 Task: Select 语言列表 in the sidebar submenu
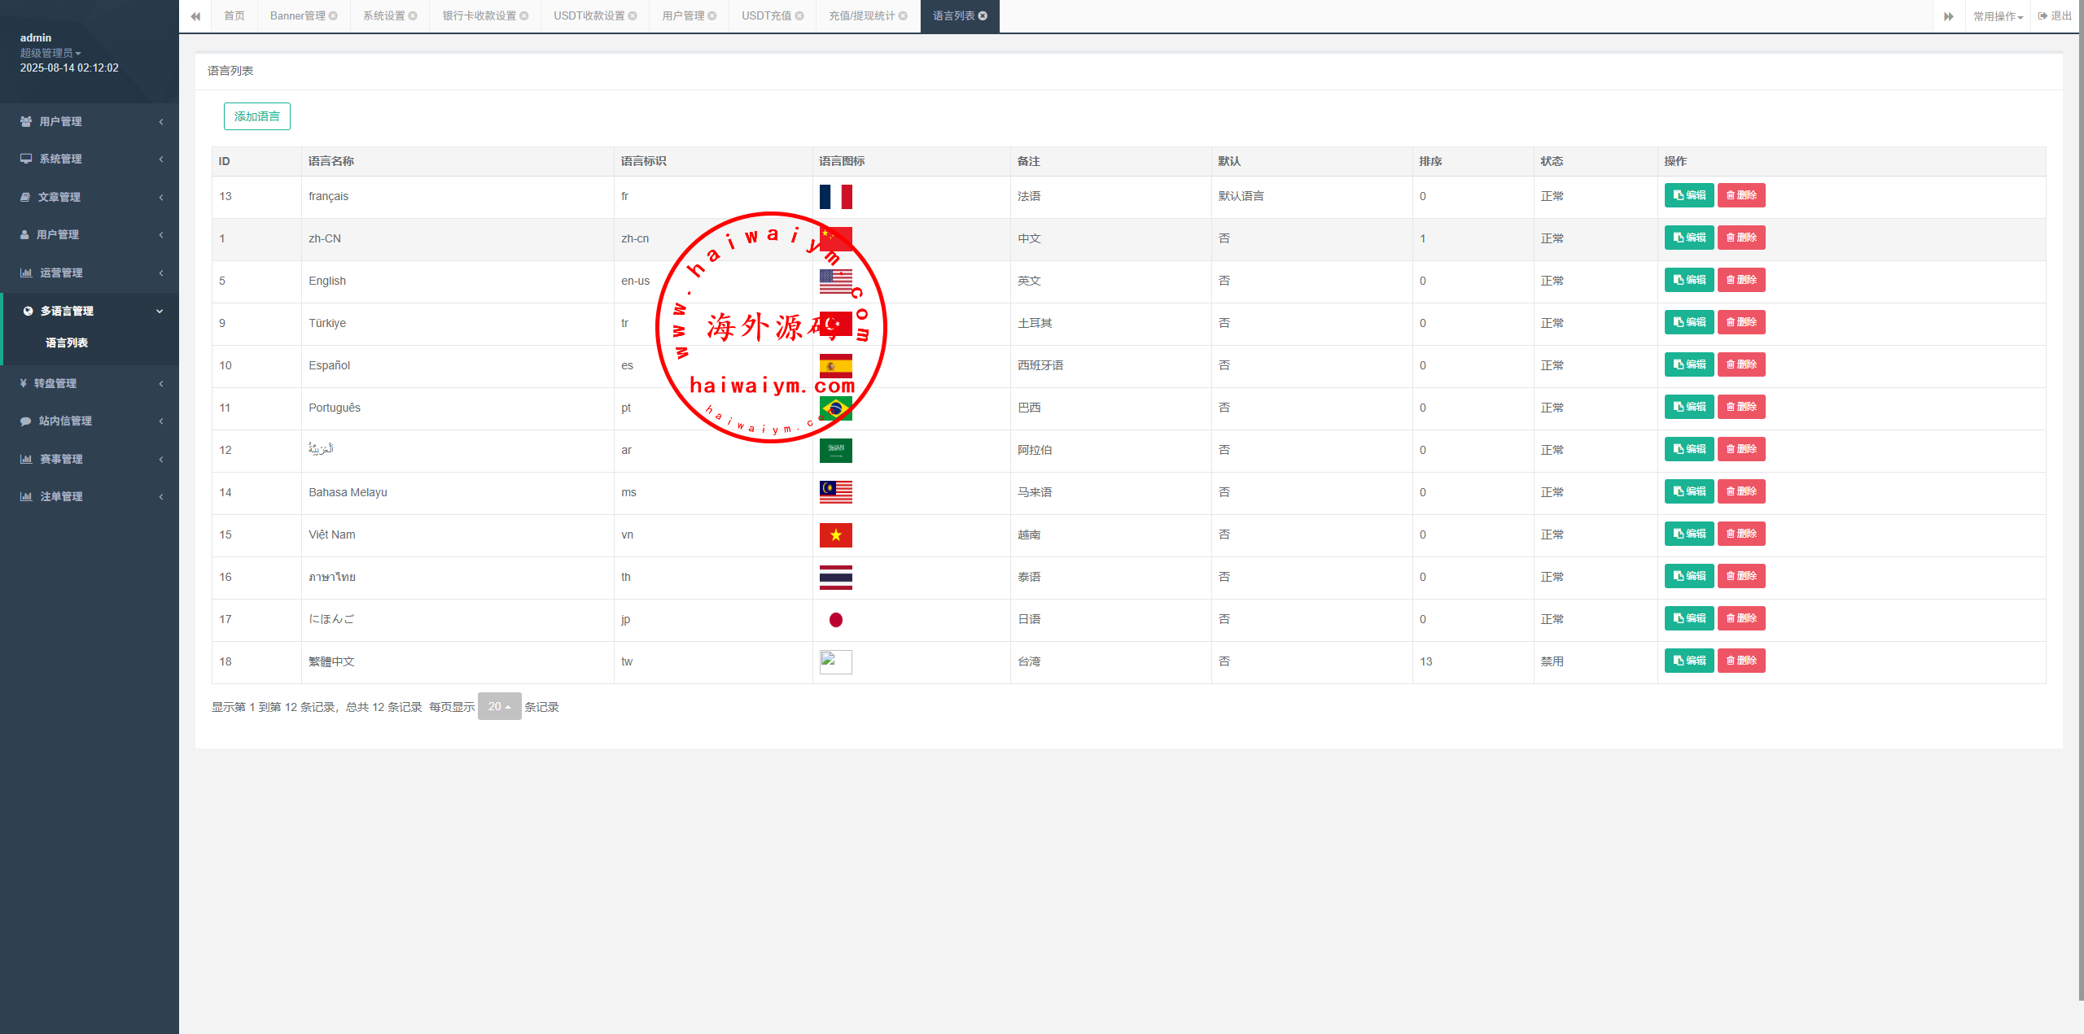tap(67, 342)
